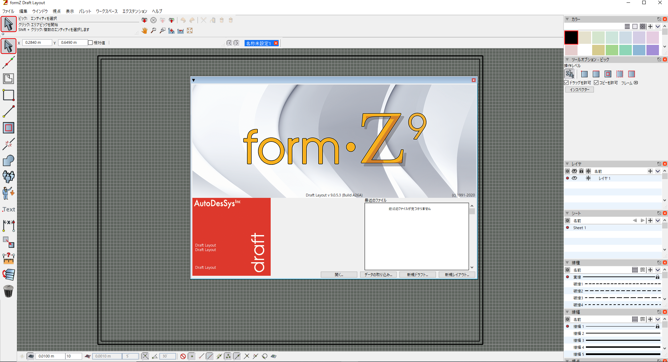Click the 新規ドラフト... button
668x362 pixels.
(417, 275)
